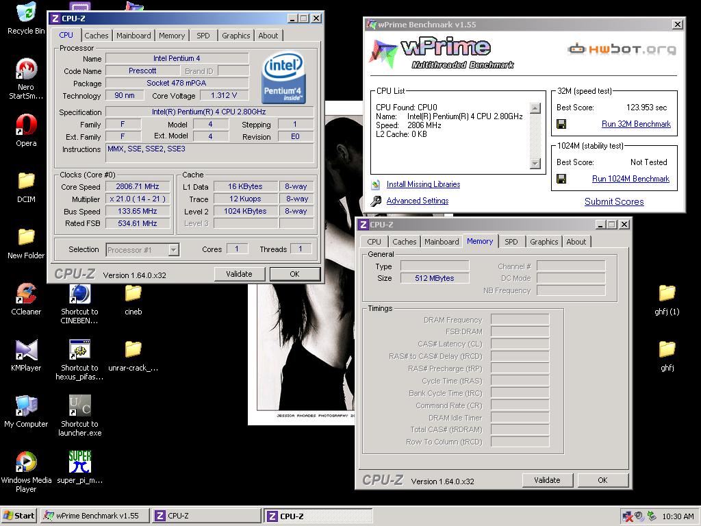Open SPD tab in Memory CPU-Z window

(x=511, y=242)
